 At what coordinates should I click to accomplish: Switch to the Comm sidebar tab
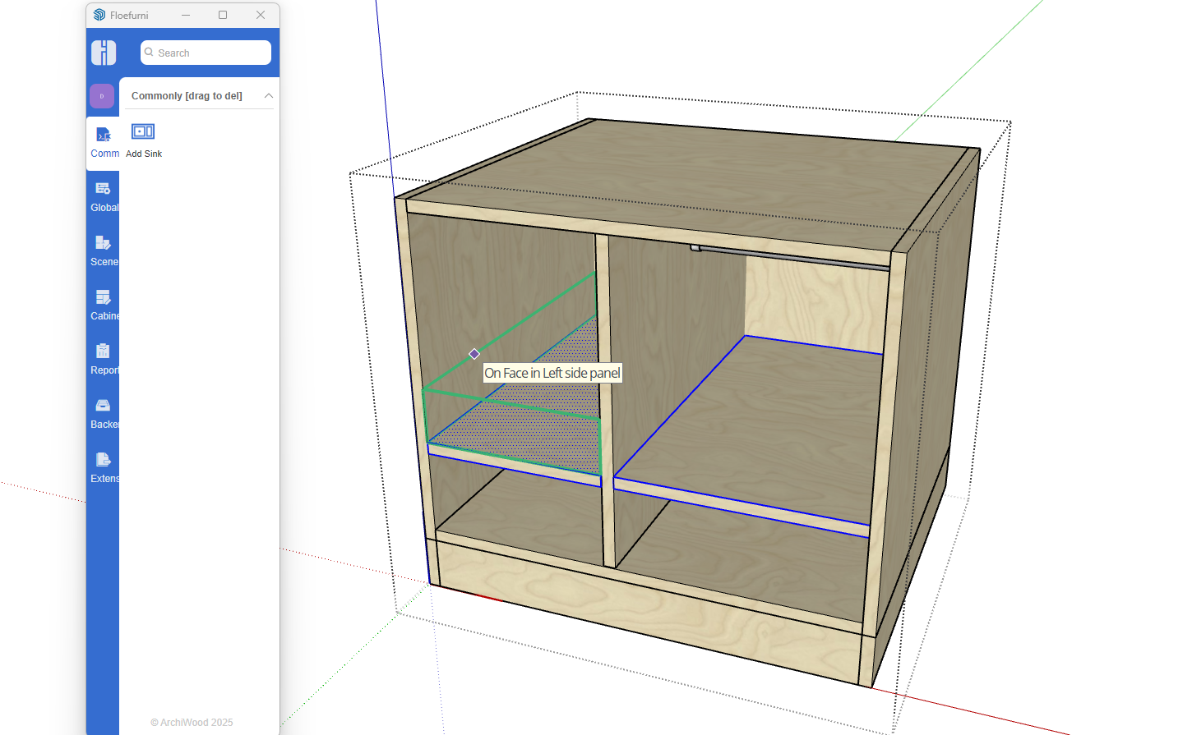[104, 143]
